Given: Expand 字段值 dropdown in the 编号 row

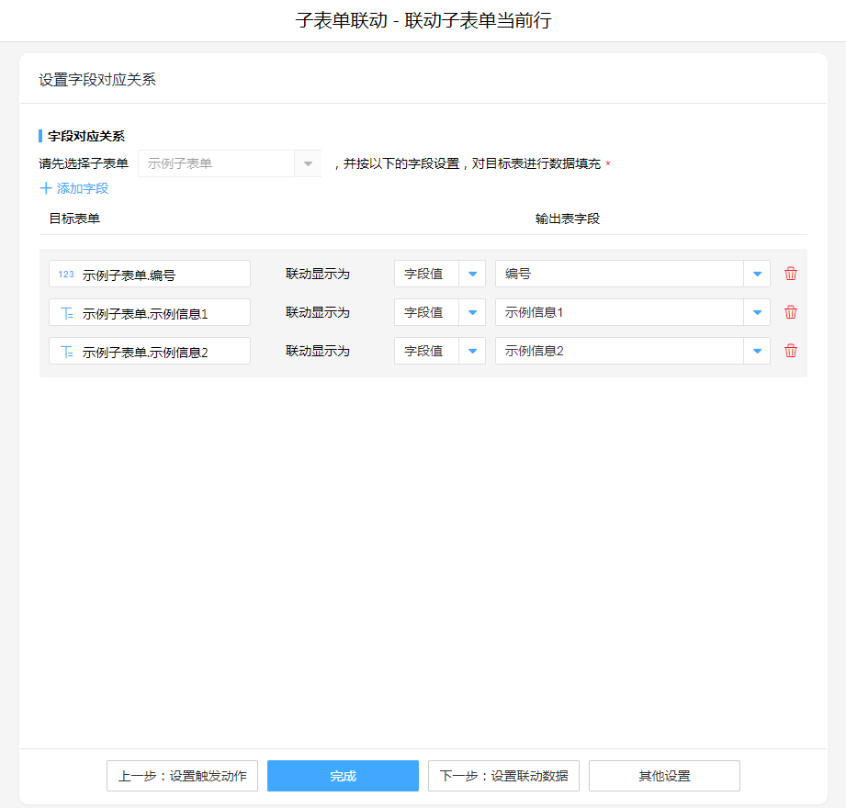Looking at the screenshot, I should point(472,274).
